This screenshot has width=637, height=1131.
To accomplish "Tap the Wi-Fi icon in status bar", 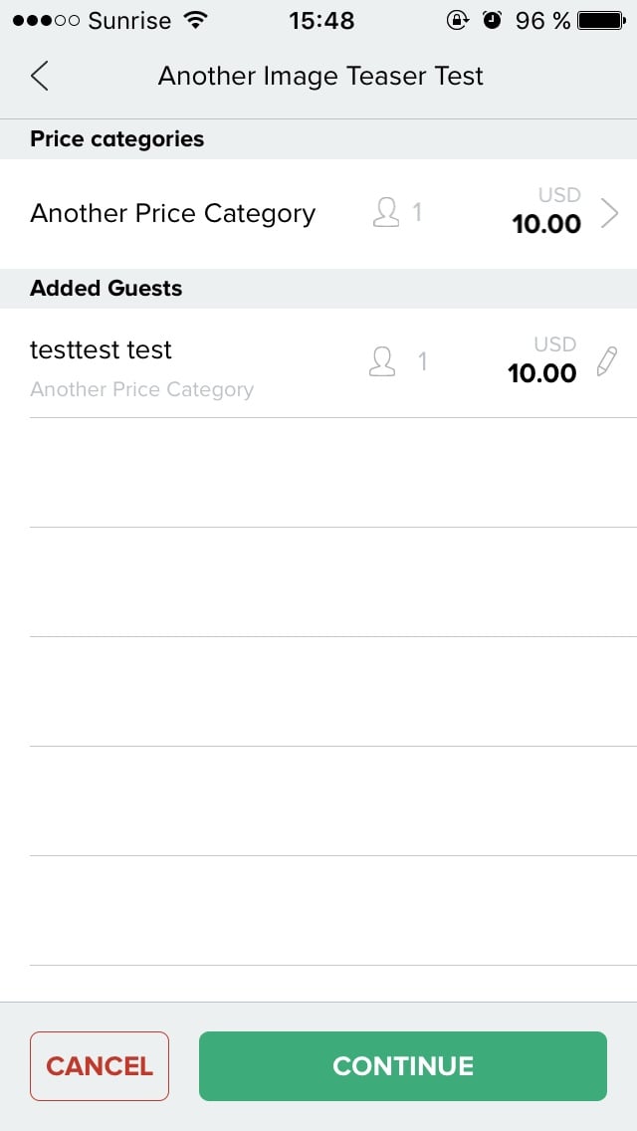I will (x=195, y=21).
